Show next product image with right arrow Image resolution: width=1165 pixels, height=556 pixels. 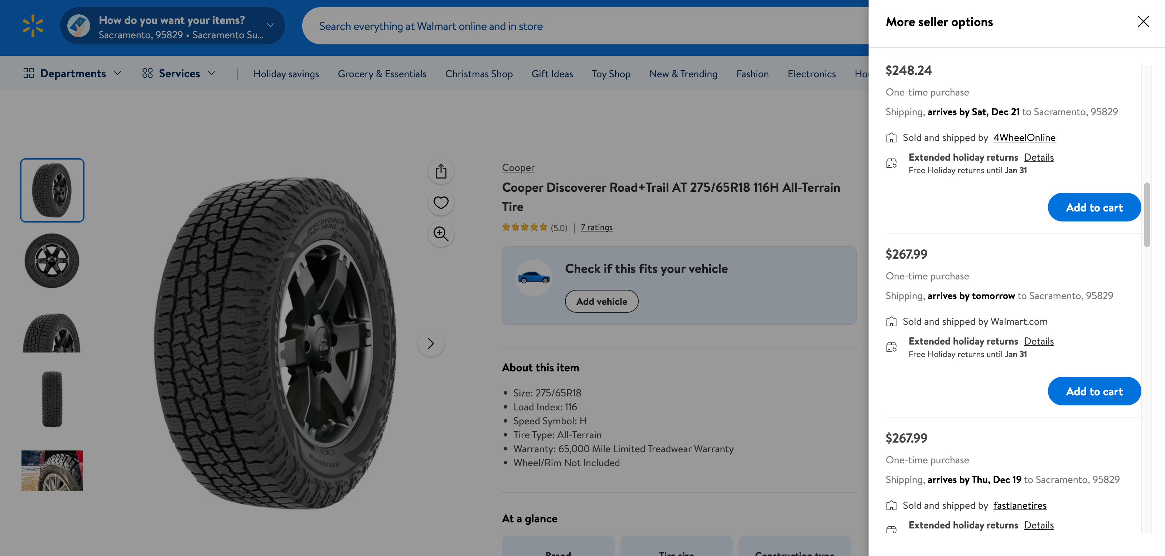(431, 343)
